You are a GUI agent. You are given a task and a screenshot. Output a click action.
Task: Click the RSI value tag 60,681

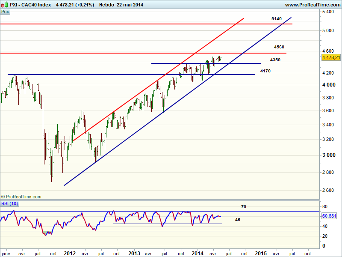tap(330, 216)
